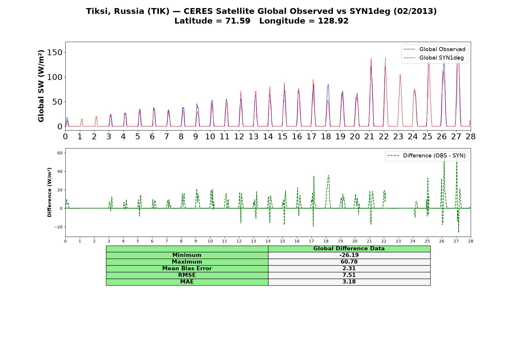Click the Minimum value -26.19 cell
The height and width of the screenshot is (348, 523).
349,255
